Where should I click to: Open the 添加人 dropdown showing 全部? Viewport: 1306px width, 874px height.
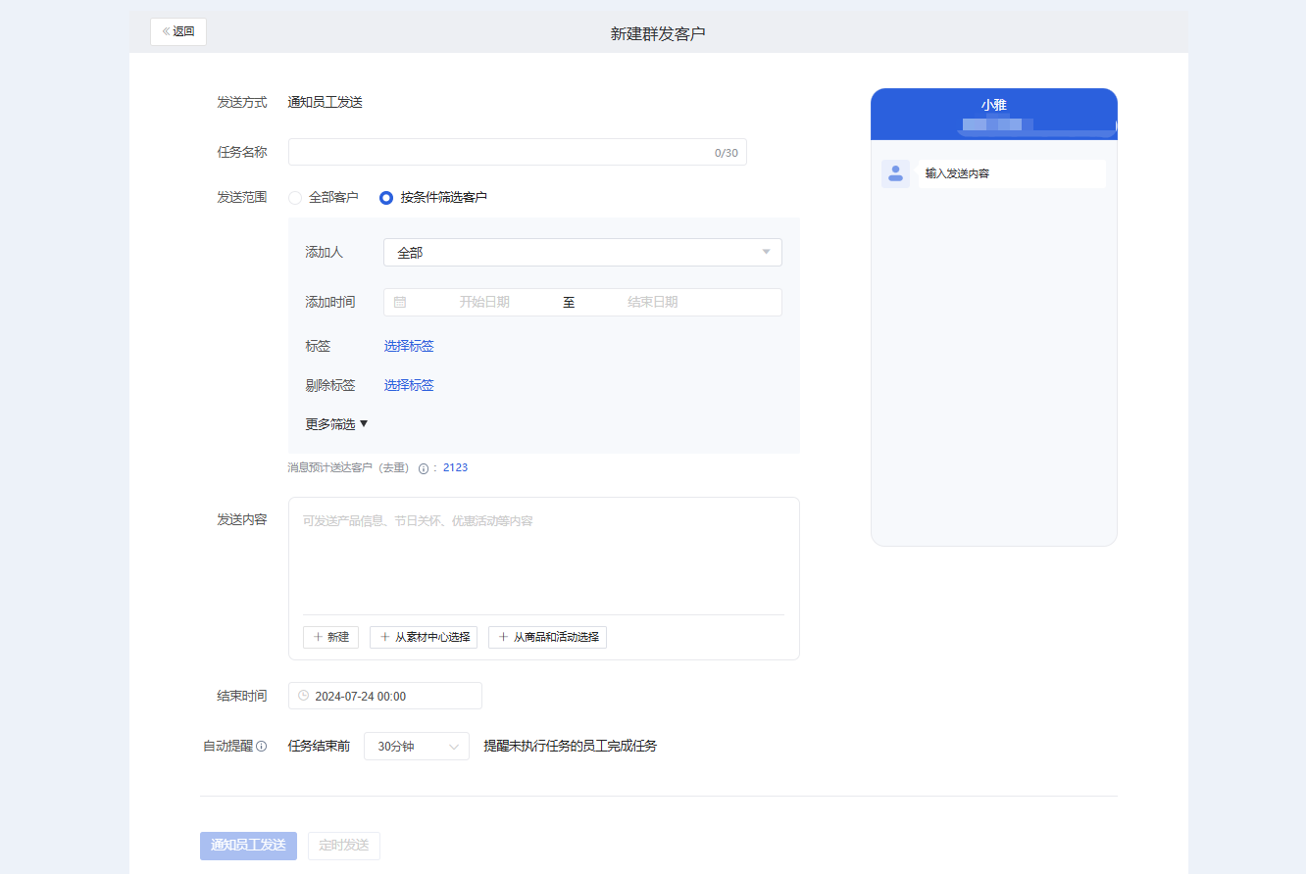(582, 253)
